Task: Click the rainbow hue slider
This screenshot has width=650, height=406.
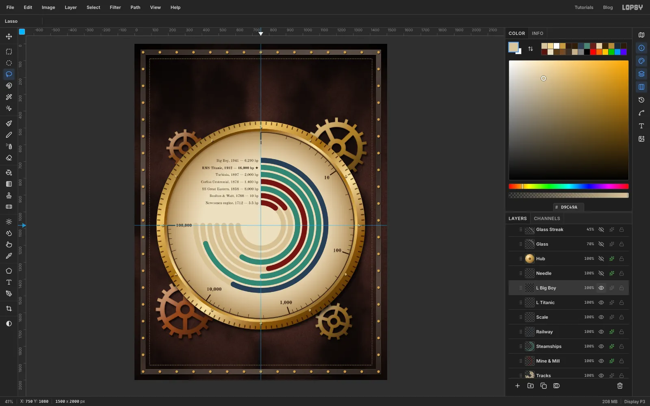Action: tap(568, 186)
